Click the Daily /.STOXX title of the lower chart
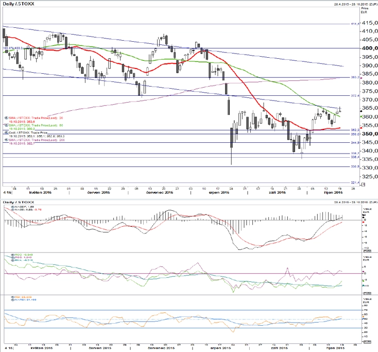Image resolution: width=378 pixels, height=352 pixels. click(19, 202)
